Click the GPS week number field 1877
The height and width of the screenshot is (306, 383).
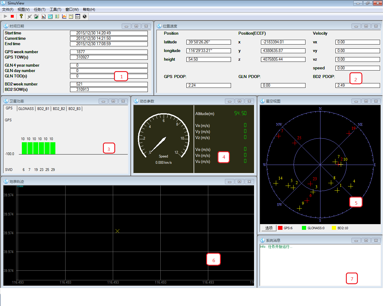pyautogui.click(x=109, y=52)
